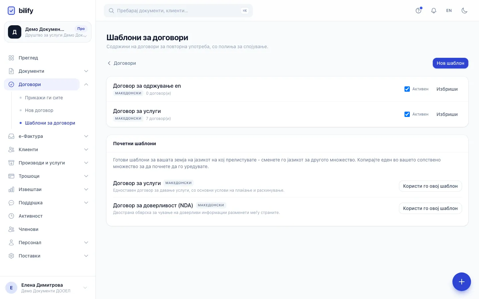
Task: Click the Поставки gear icon
Action: (x=11, y=256)
